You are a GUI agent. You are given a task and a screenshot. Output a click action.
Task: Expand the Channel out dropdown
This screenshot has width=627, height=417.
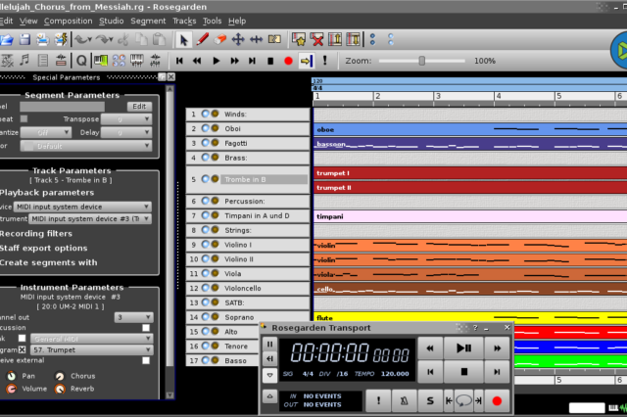(x=132, y=317)
